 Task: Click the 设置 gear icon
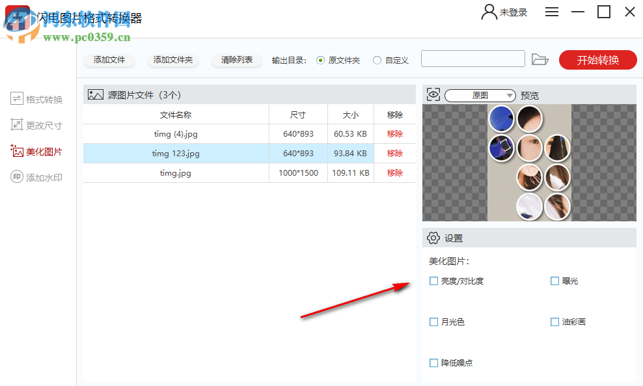pos(433,238)
